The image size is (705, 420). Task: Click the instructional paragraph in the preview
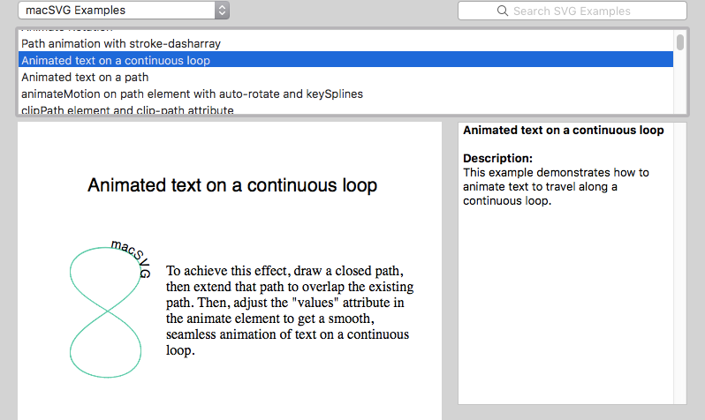click(289, 310)
